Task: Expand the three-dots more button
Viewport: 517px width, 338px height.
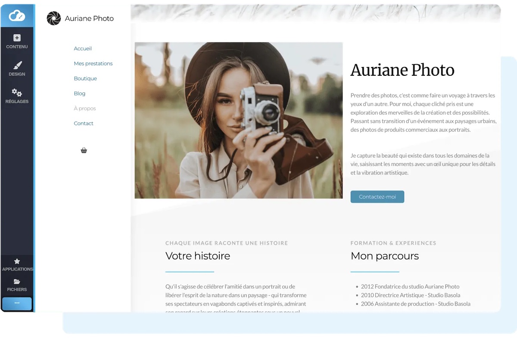Action: click(x=17, y=303)
